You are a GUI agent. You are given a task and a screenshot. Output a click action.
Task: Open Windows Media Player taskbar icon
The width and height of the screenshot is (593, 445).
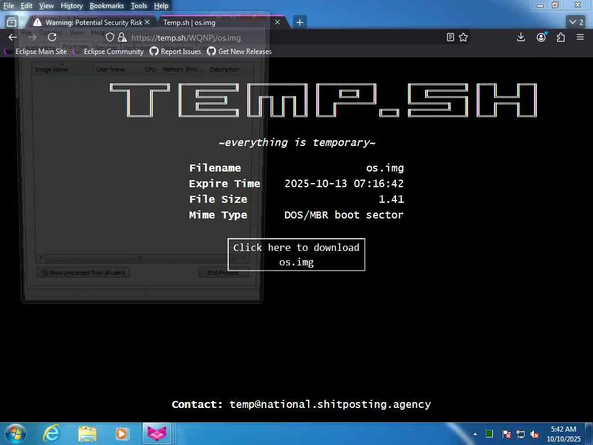[x=122, y=433]
